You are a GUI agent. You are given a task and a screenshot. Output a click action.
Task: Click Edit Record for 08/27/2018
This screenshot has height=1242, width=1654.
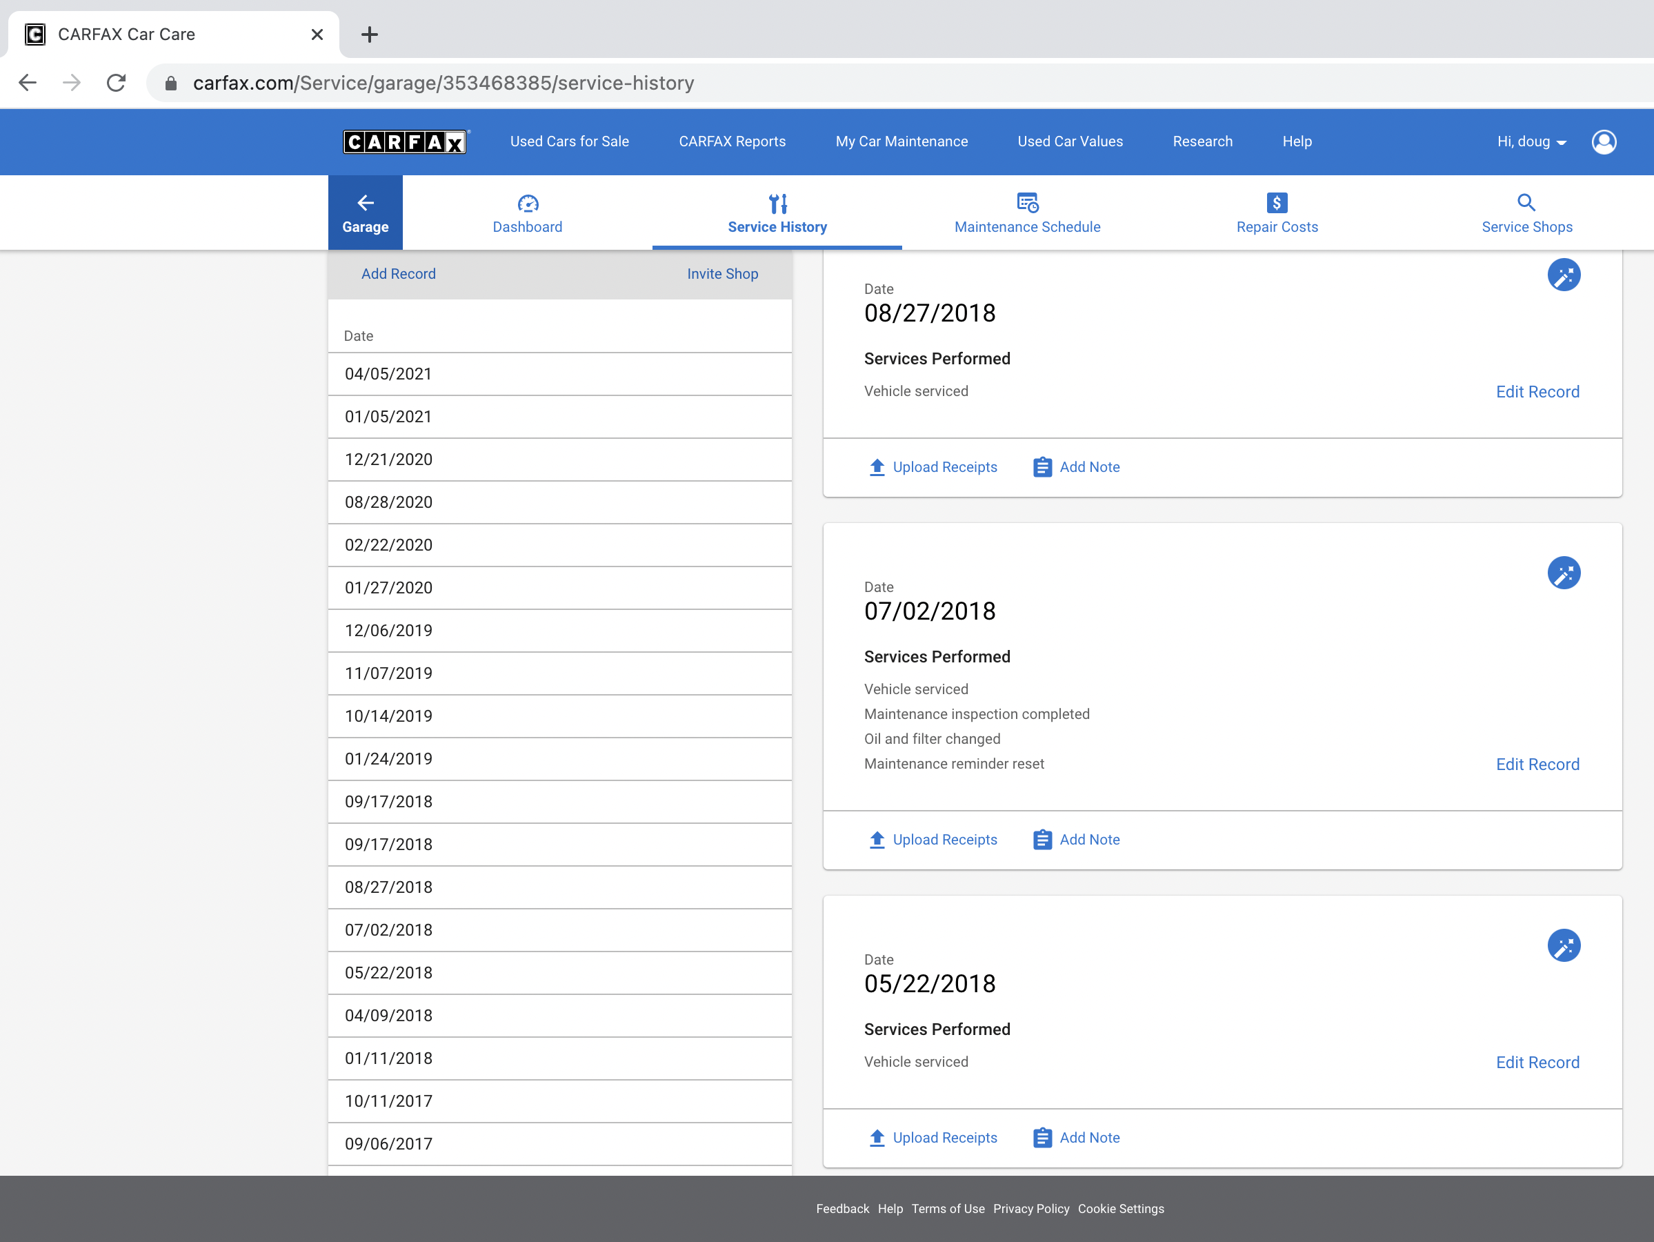(1537, 391)
